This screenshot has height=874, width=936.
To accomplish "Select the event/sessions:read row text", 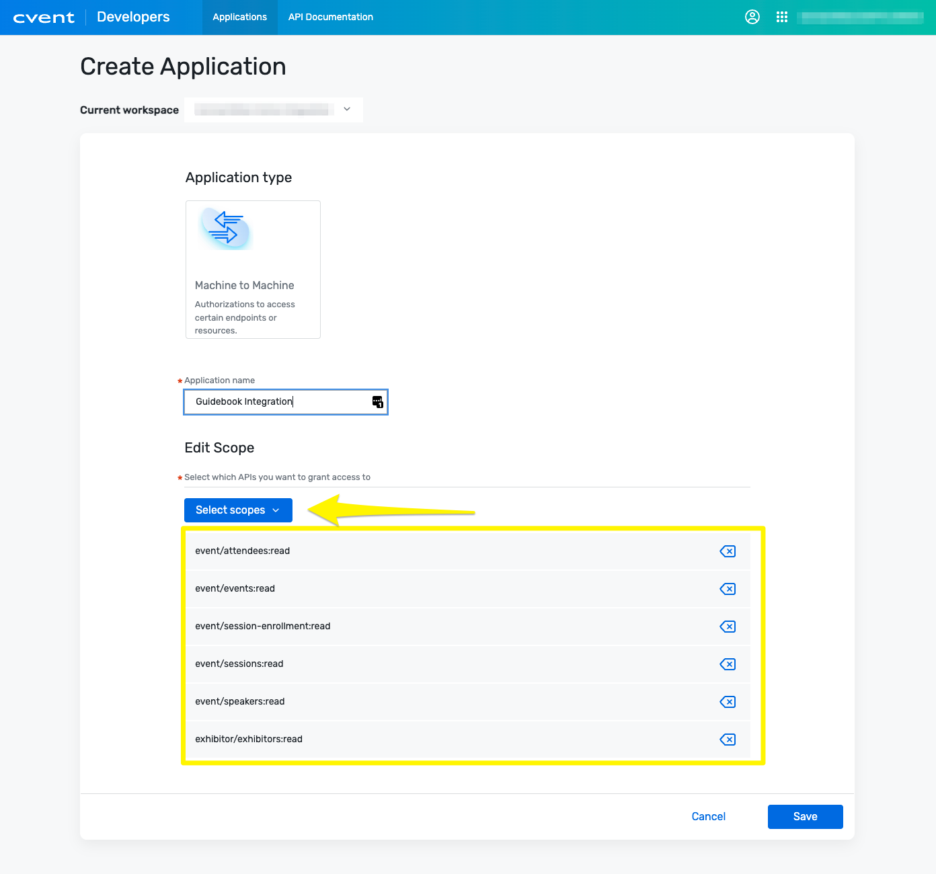I will (x=239, y=664).
